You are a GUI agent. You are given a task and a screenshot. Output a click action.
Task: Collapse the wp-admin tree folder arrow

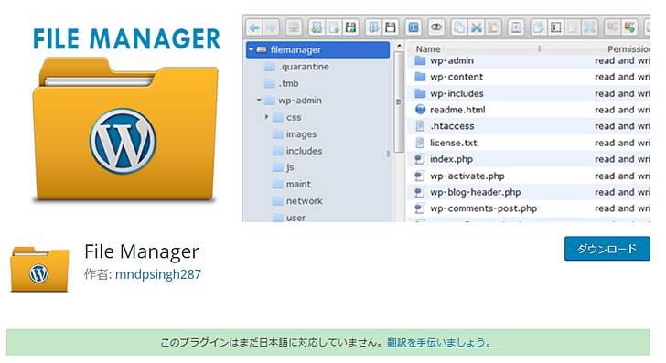pos(259,101)
